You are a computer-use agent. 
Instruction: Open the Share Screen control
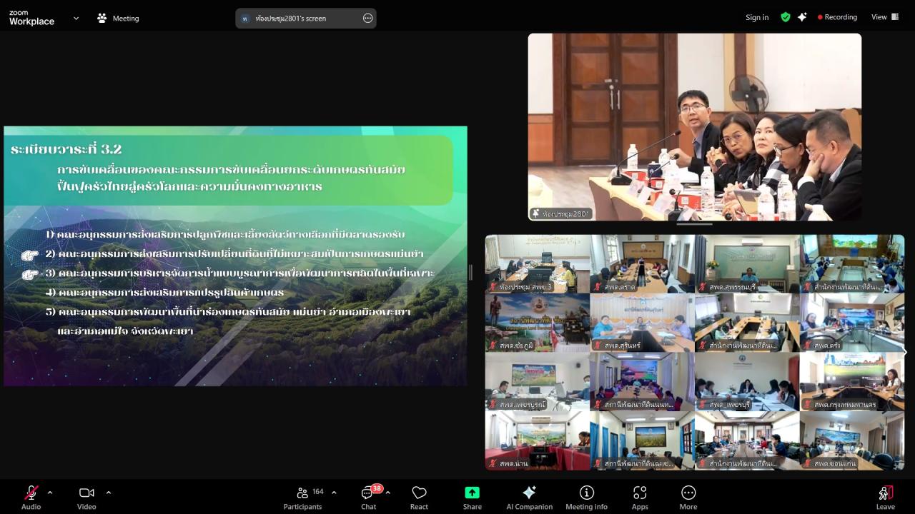coord(472,496)
